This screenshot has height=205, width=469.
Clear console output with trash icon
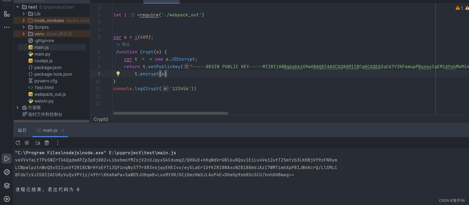pyautogui.click(x=47, y=143)
